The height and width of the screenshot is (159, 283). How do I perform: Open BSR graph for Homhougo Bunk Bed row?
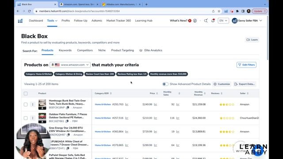(127, 104)
